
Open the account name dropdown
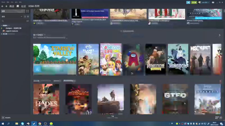coord(206,3)
